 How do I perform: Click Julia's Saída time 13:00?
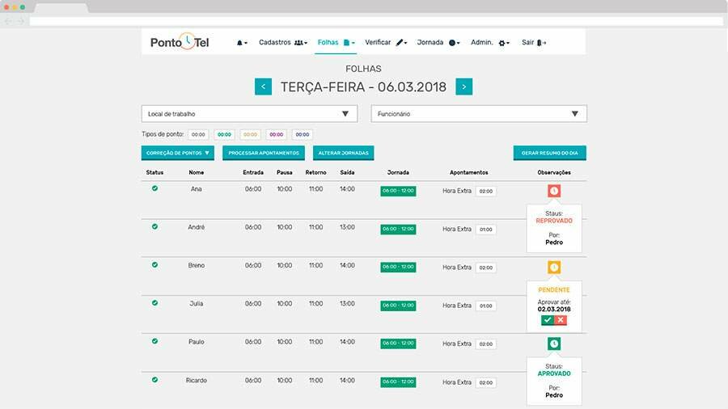pyautogui.click(x=347, y=304)
